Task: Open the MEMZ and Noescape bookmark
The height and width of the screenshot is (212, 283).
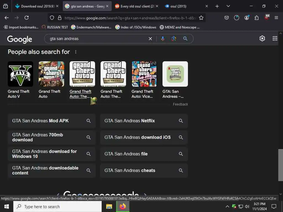Action: 180,27
